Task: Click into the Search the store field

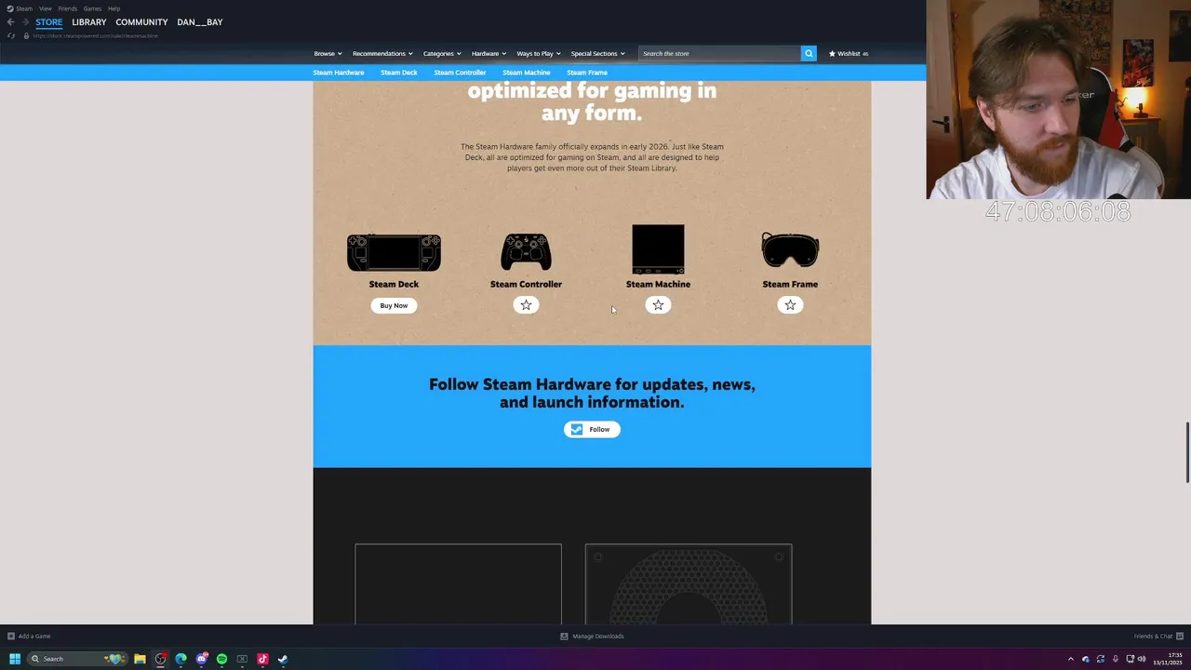Action: 719,53
